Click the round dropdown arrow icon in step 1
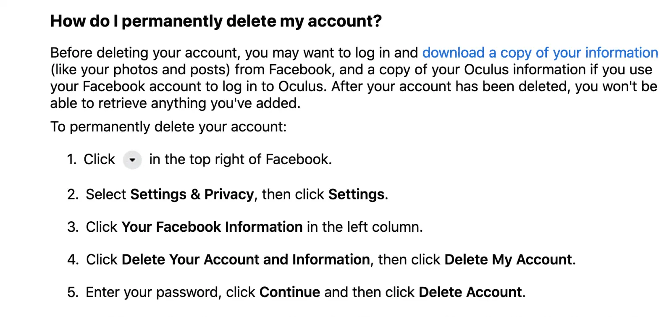 point(132,160)
